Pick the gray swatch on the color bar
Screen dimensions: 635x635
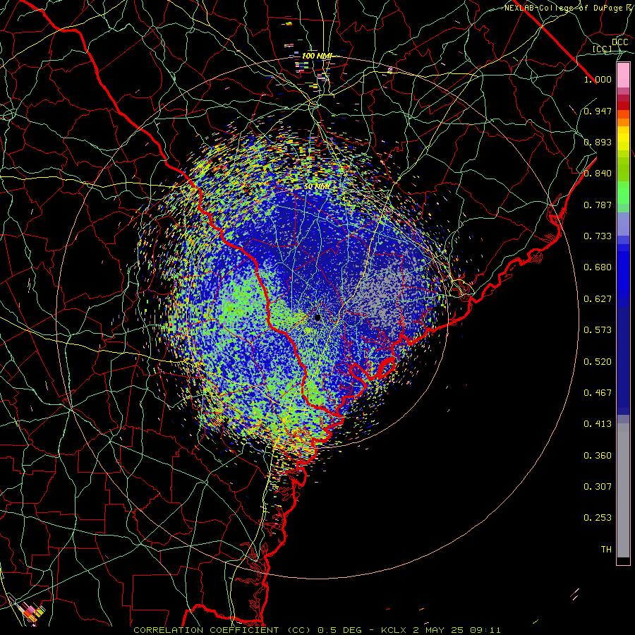point(623,490)
